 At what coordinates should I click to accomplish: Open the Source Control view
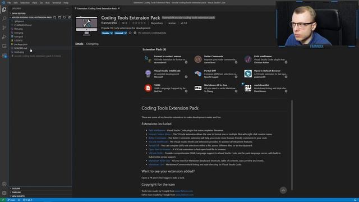(x=4, y=27)
